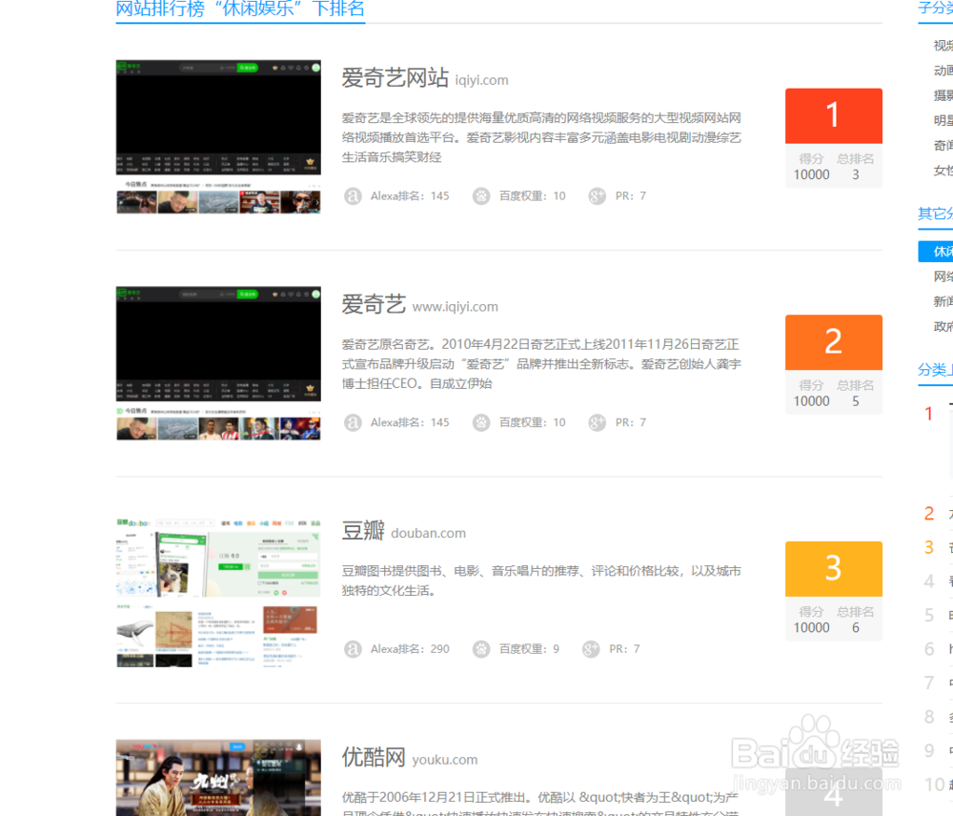The height and width of the screenshot is (816, 953).
Task: Click the red rank 1 badge
Action: pyautogui.click(x=833, y=115)
